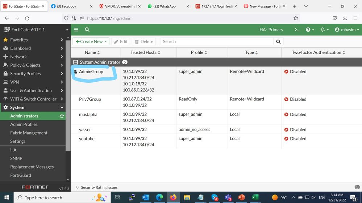362x203 pixels.
Task: Open the notifications bell menu
Action: [x=325, y=30]
